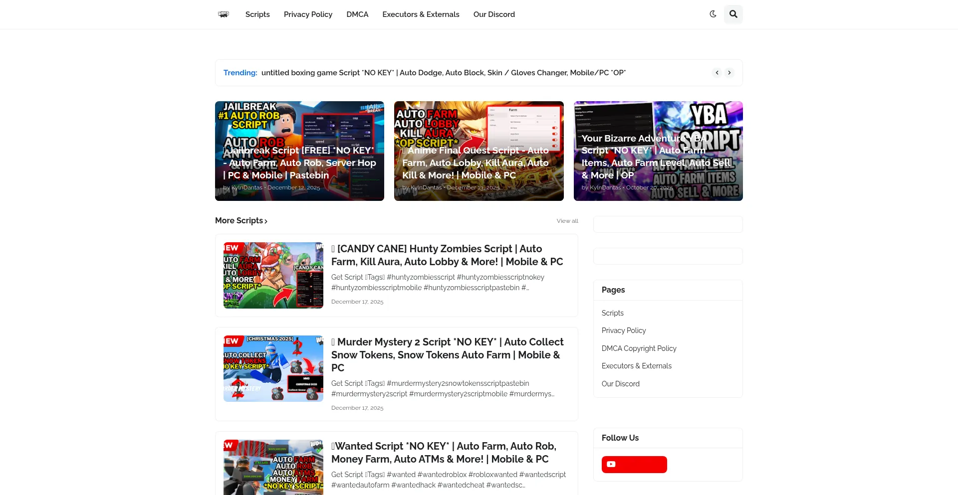Screen dimensions: 958x495
Task: Toggle dark mode with moon icon
Action: [713, 14]
